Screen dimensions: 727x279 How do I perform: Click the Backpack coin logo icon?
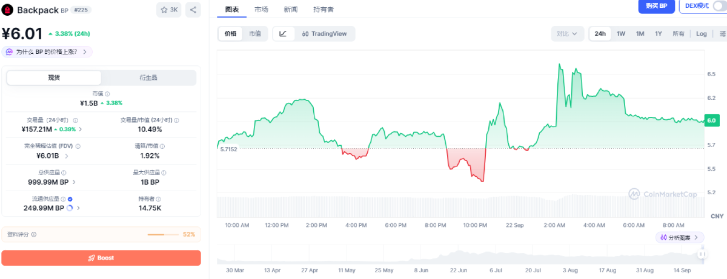pyautogui.click(x=8, y=10)
